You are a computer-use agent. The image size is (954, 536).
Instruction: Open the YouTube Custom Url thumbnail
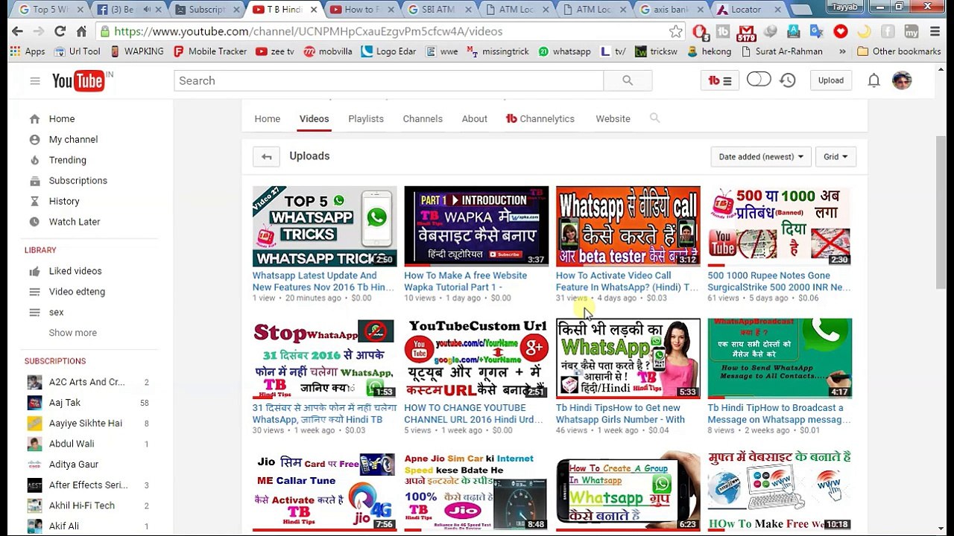476,359
